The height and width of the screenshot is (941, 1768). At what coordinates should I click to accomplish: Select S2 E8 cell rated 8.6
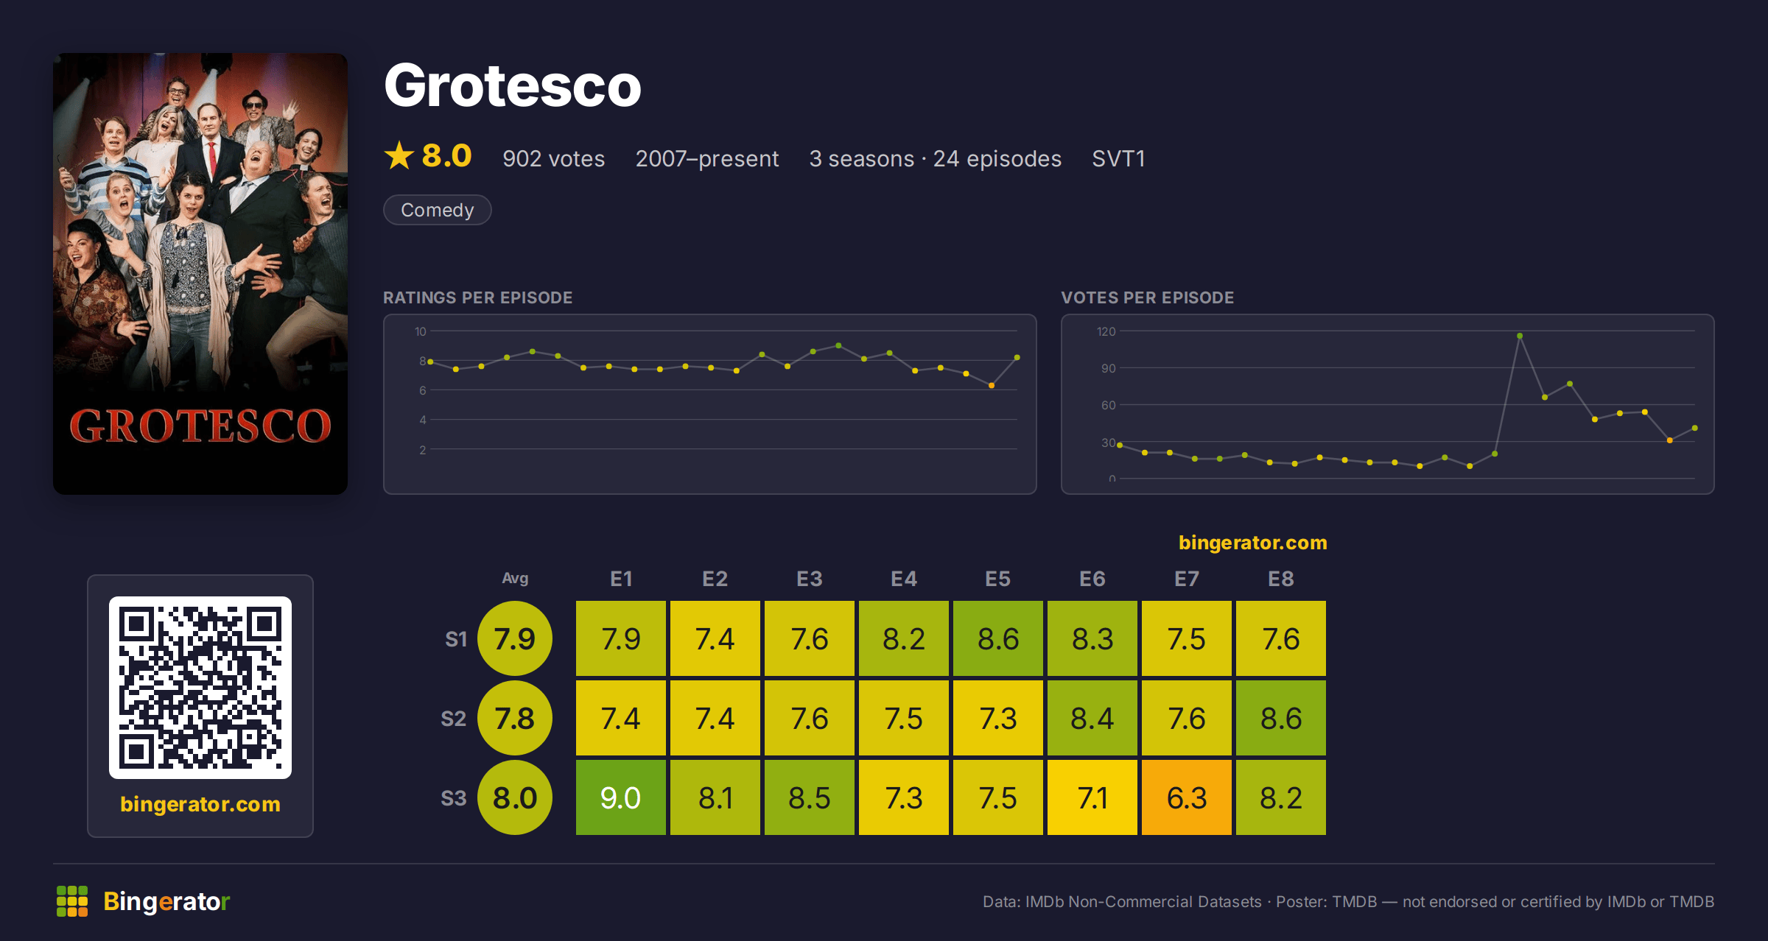pos(1281,718)
